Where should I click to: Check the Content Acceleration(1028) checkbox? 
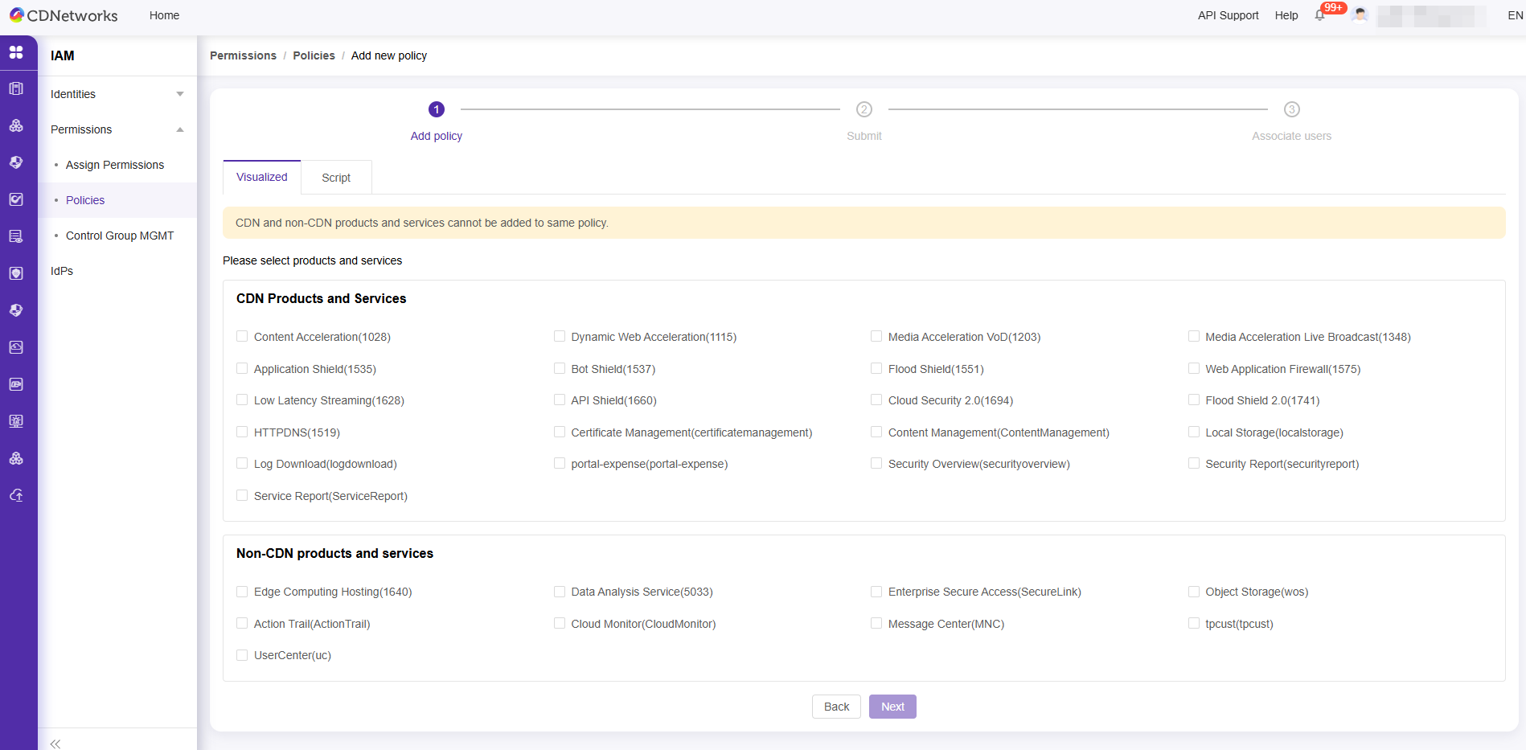click(242, 337)
